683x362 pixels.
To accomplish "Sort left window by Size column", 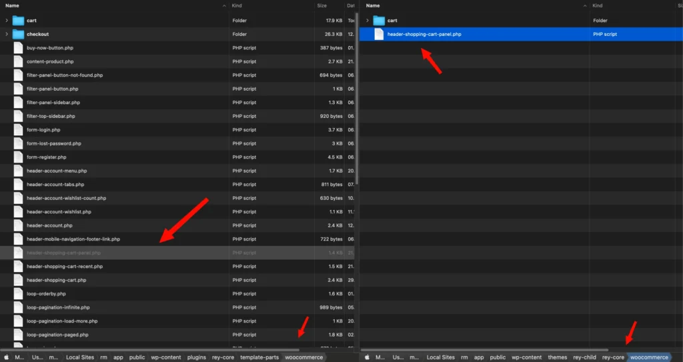I will (x=322, y=5).
